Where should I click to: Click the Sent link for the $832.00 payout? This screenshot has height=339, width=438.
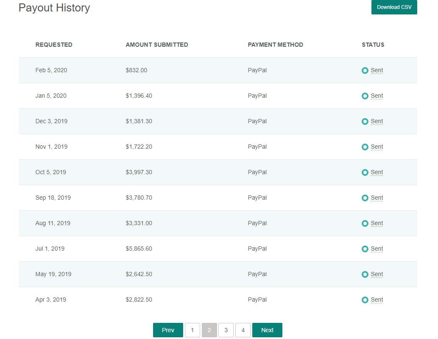377,71
